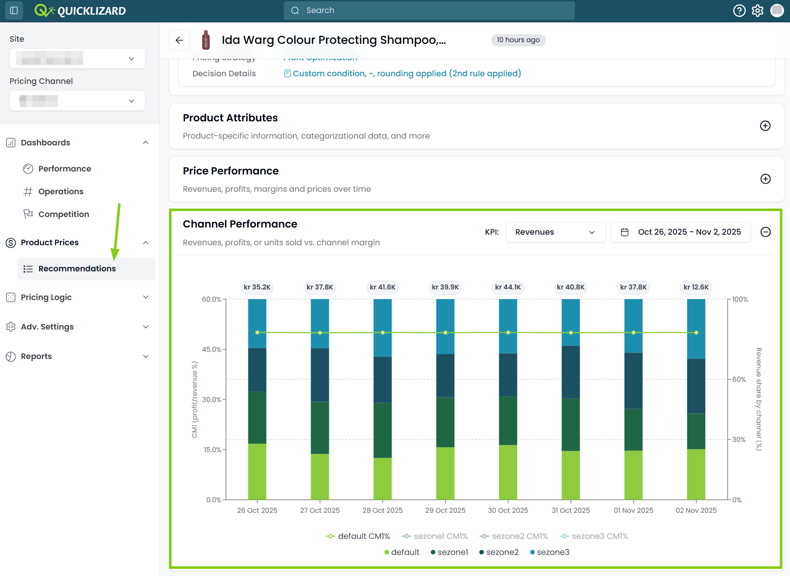Toggle sezone2 CMI% legend series
Screen dimensions: 790x576
click(513, 536)
